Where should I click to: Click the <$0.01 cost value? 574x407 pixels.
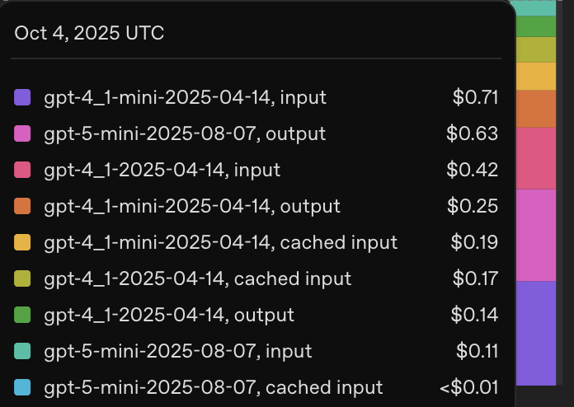pos(467,387)
